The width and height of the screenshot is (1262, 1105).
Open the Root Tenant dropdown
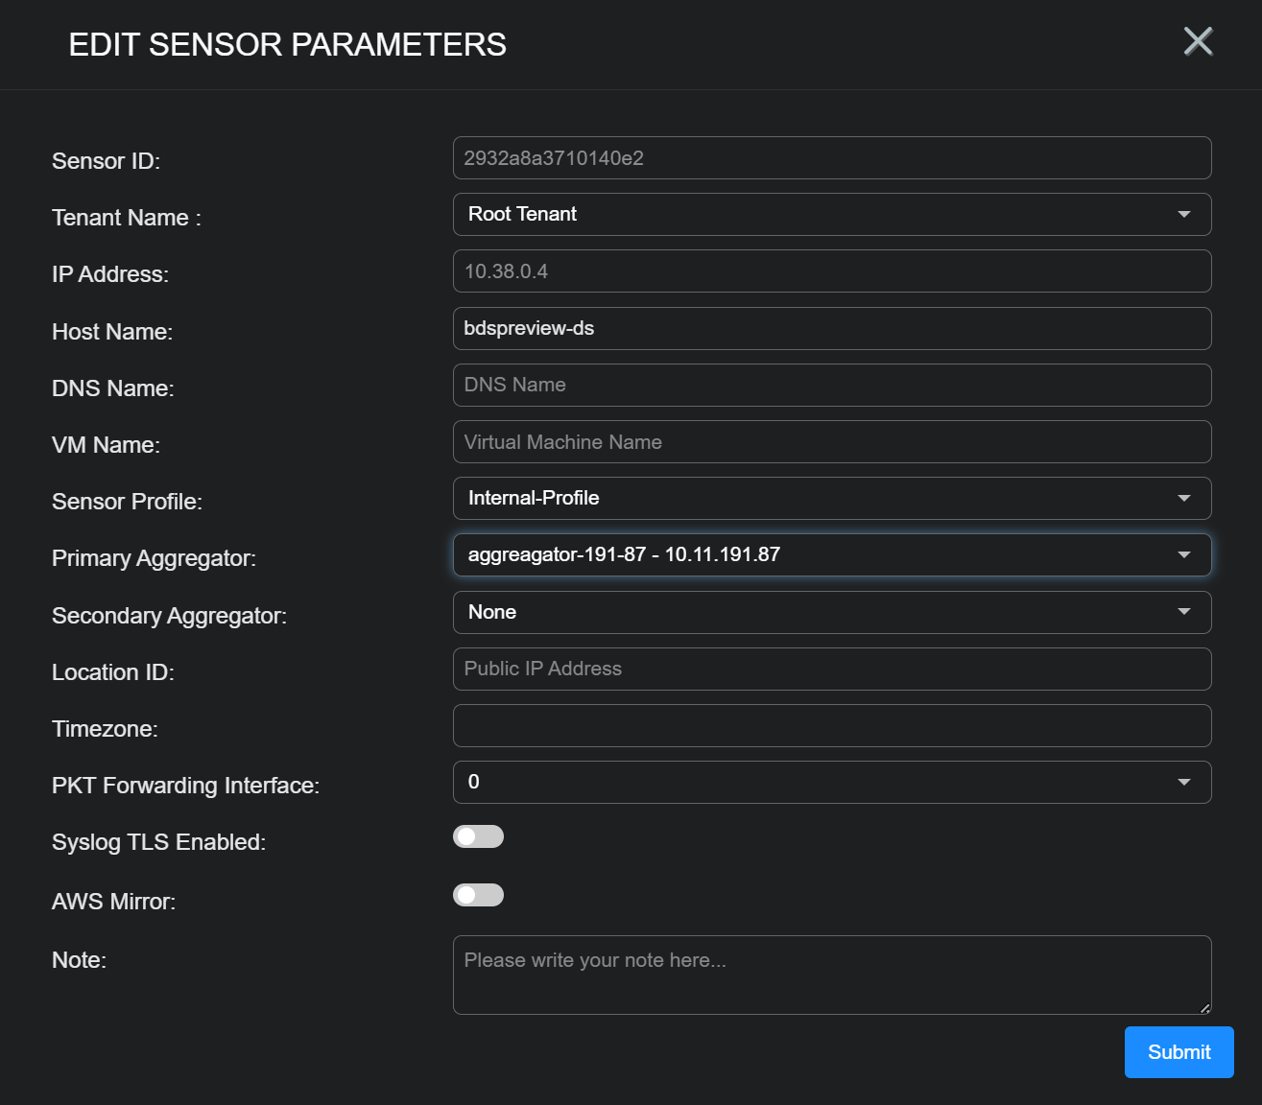point(831,215)
